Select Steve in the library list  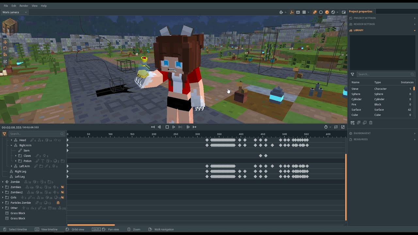click(382, 89)
